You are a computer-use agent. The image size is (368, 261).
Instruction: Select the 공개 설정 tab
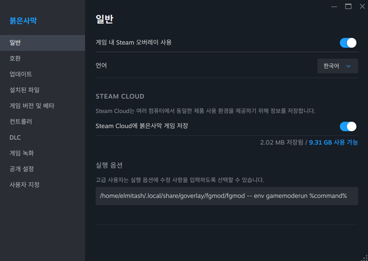point(42,169)
